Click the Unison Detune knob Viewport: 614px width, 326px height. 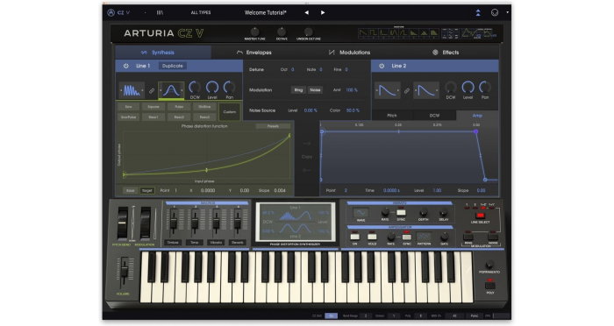(308, 32)
